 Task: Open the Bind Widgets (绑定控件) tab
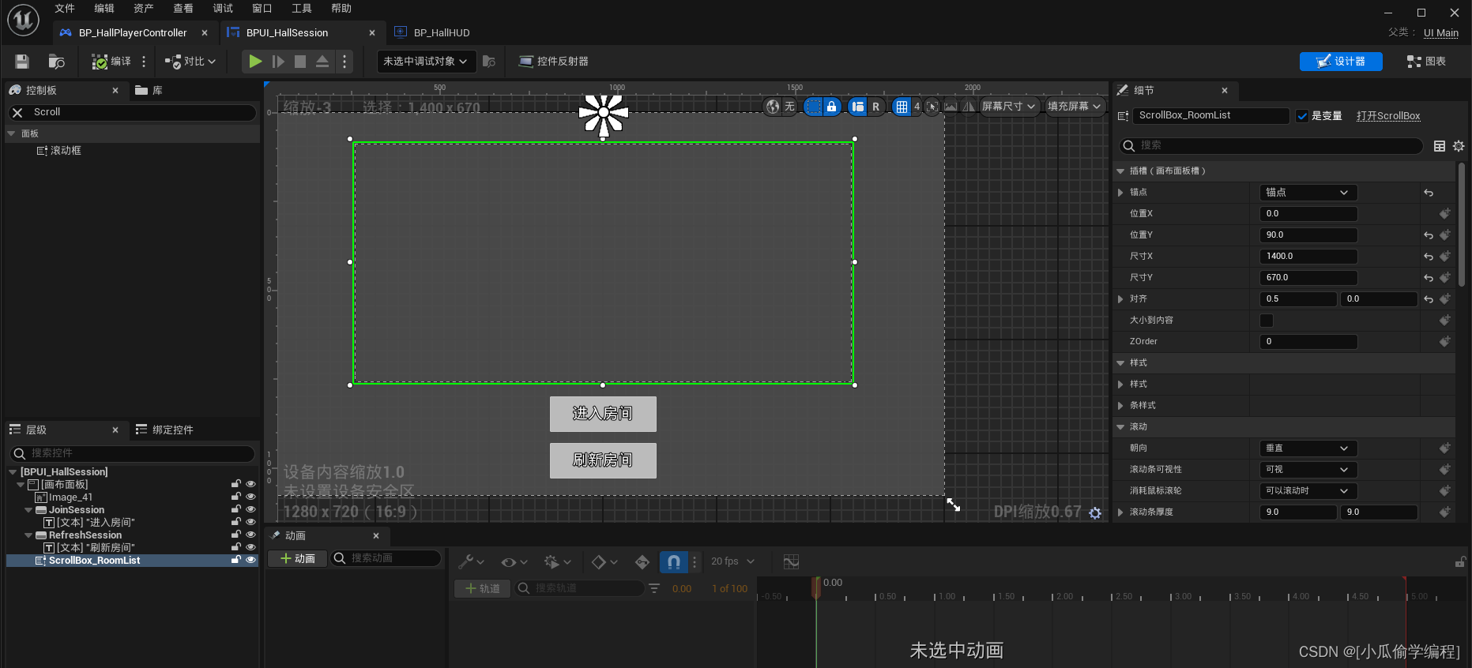coord(164,430)
